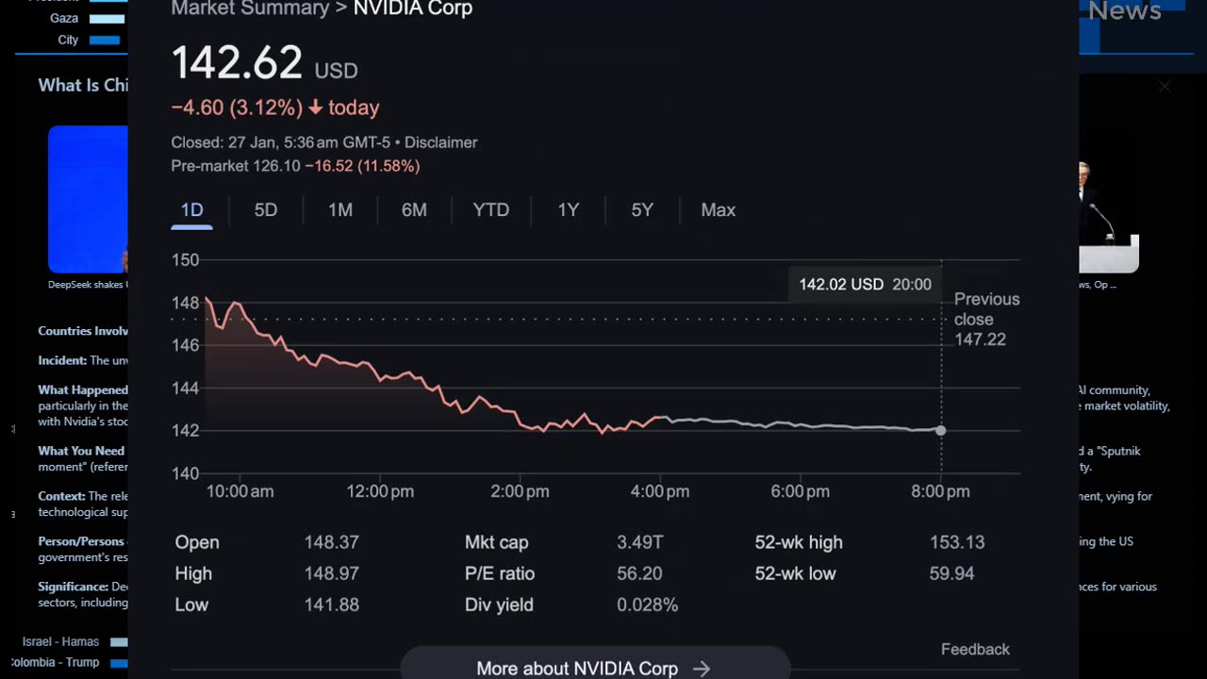Click the chart's 8:00 pm endpoint marker
This screenshot has width=1207, height=679.
click(940, 430)
